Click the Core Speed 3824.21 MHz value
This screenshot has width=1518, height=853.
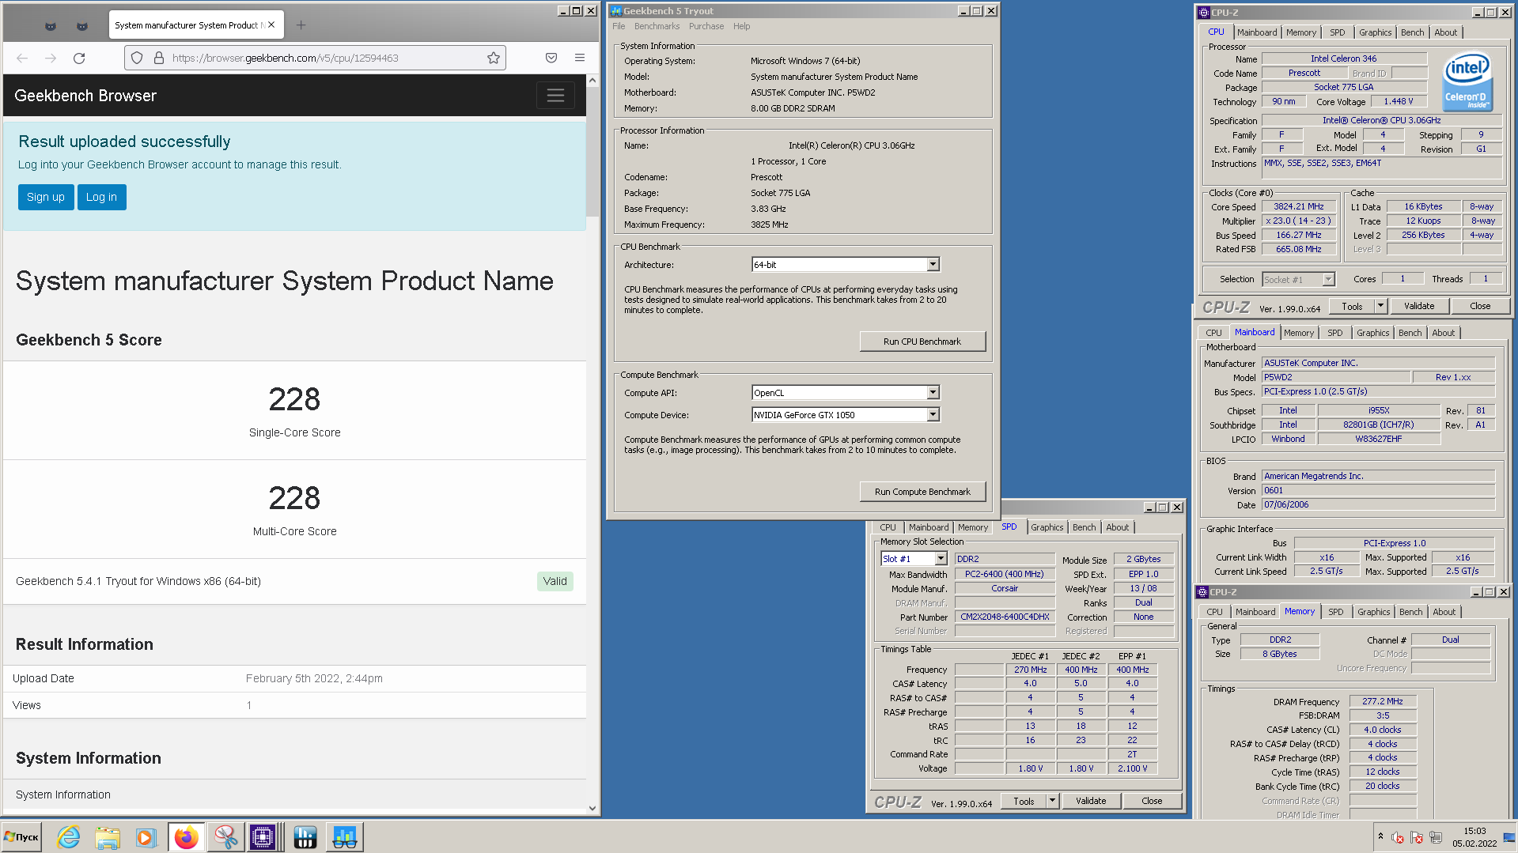coord(1298,206)
